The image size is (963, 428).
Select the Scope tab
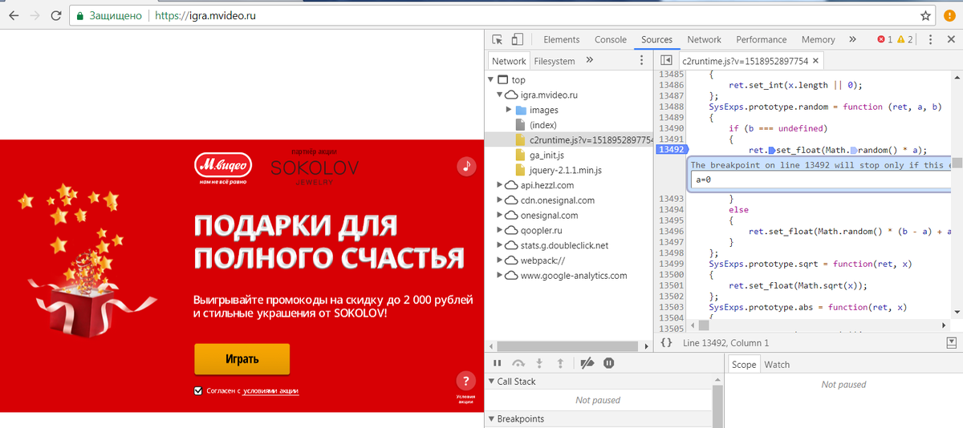(x=744, y=365)
